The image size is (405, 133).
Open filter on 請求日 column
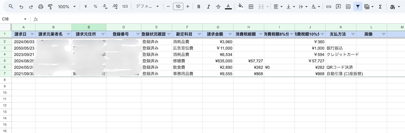pyautogui.click(x=32, y=34)
